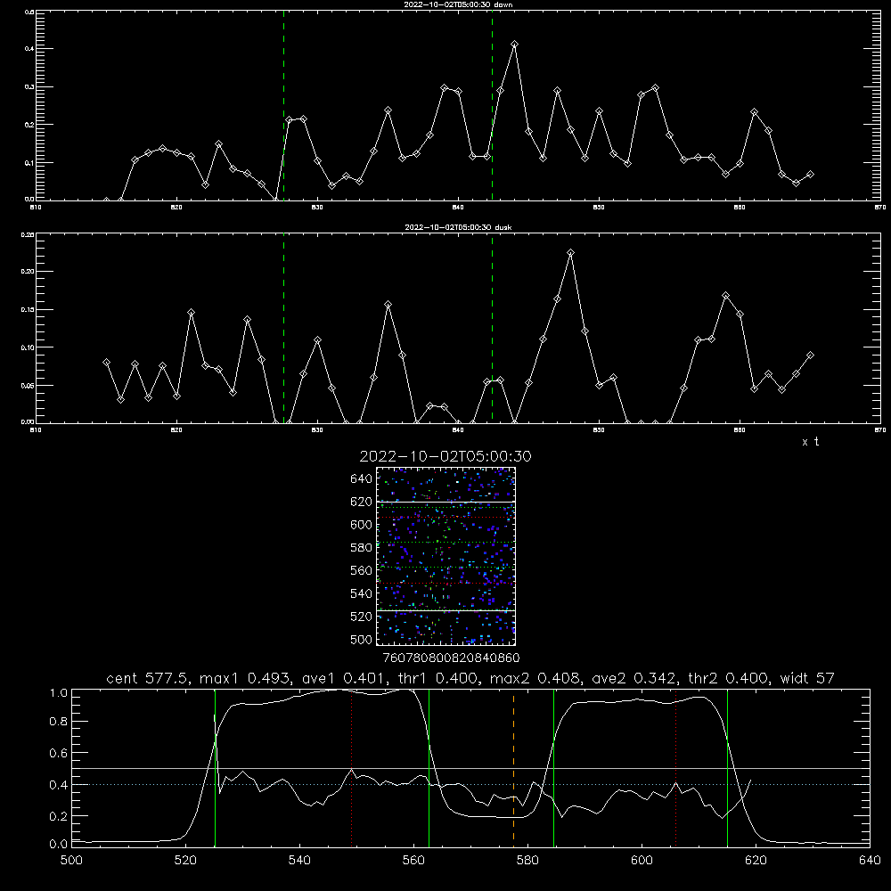Click the '2022-10-02T05:00:30 dusk' plot title
The width and height of the screenshot is (891, 891).
(x=458, y=227)
